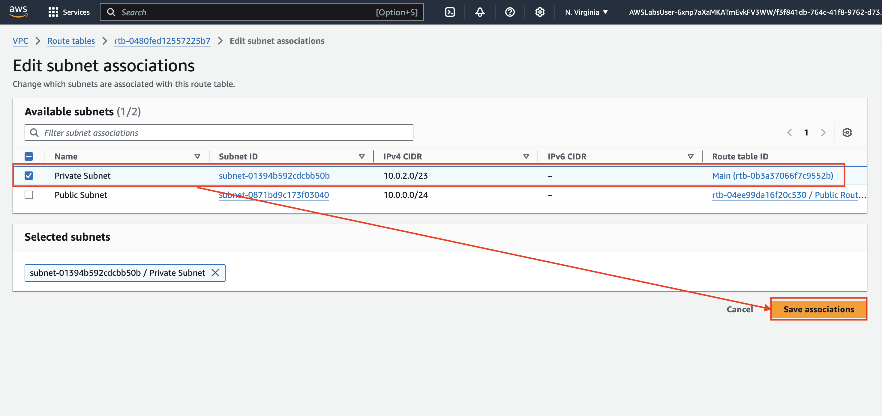Open AWS CloudShell terminal icon

click(x=450, y=12)
